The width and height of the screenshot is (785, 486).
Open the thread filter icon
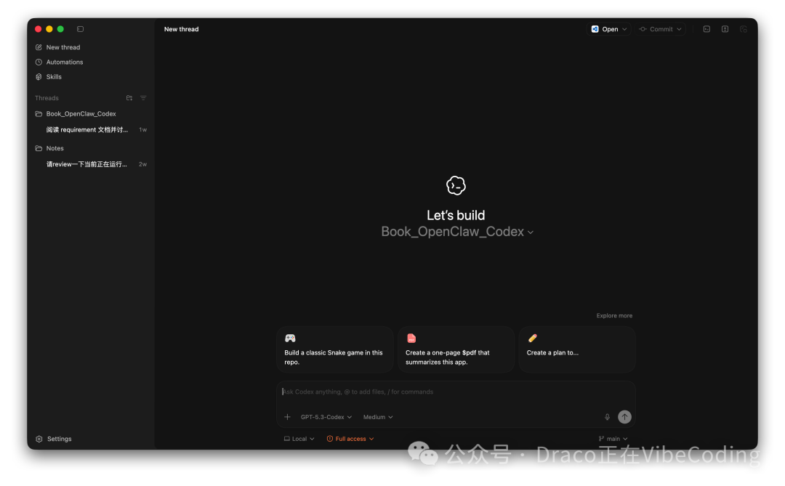(x=143, y=97)
